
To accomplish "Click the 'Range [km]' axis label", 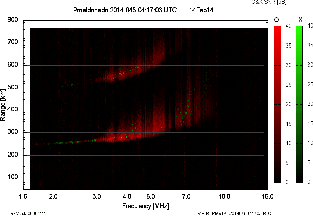I will tap(3, 105).
